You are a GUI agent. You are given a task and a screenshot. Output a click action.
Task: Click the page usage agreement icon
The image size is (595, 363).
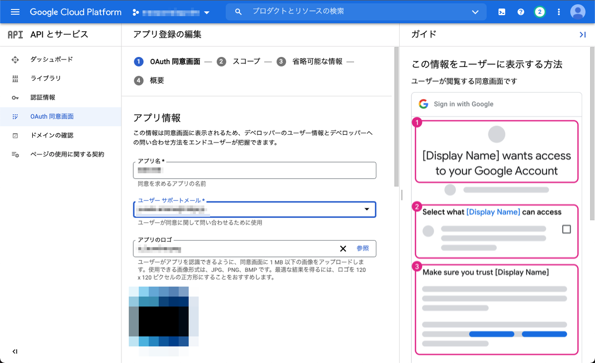15,155
